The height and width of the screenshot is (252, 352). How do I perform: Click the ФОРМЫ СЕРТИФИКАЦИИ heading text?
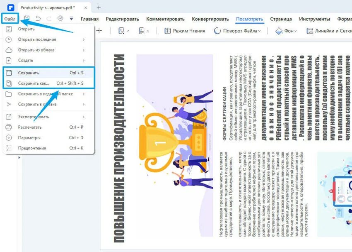pyautogui.click(x=224, y=114)
